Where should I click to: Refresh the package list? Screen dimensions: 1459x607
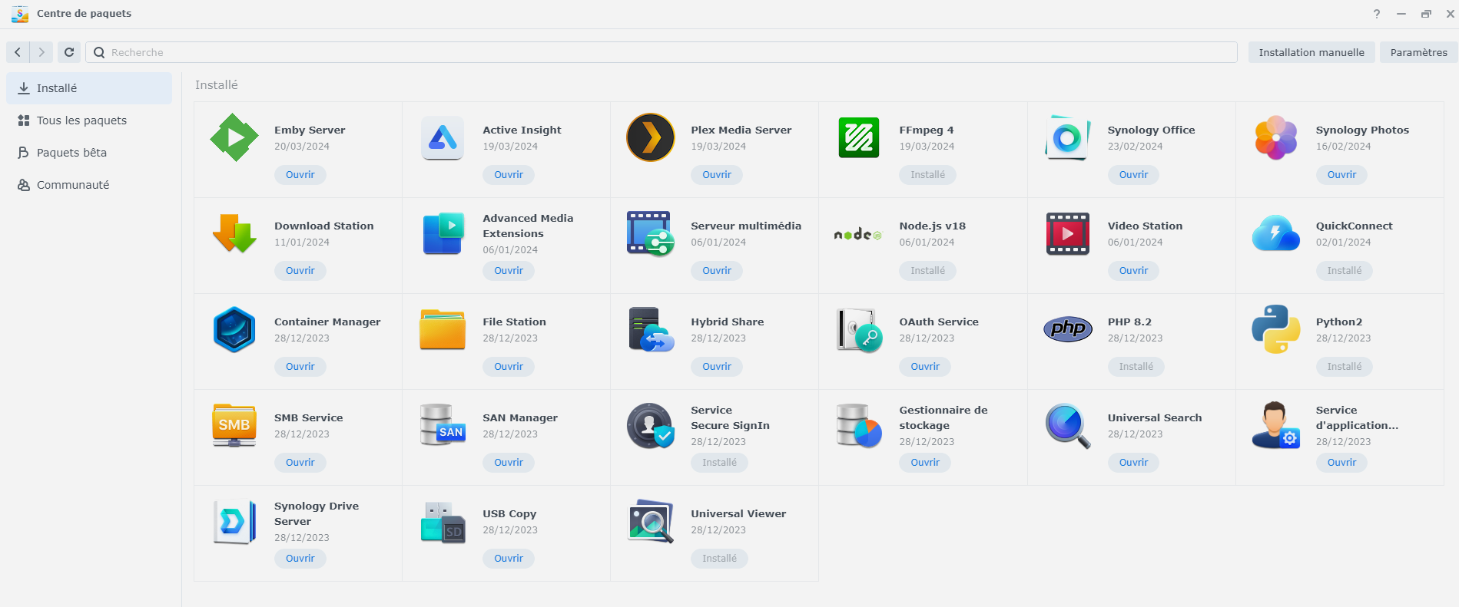(x=69, y=52)
